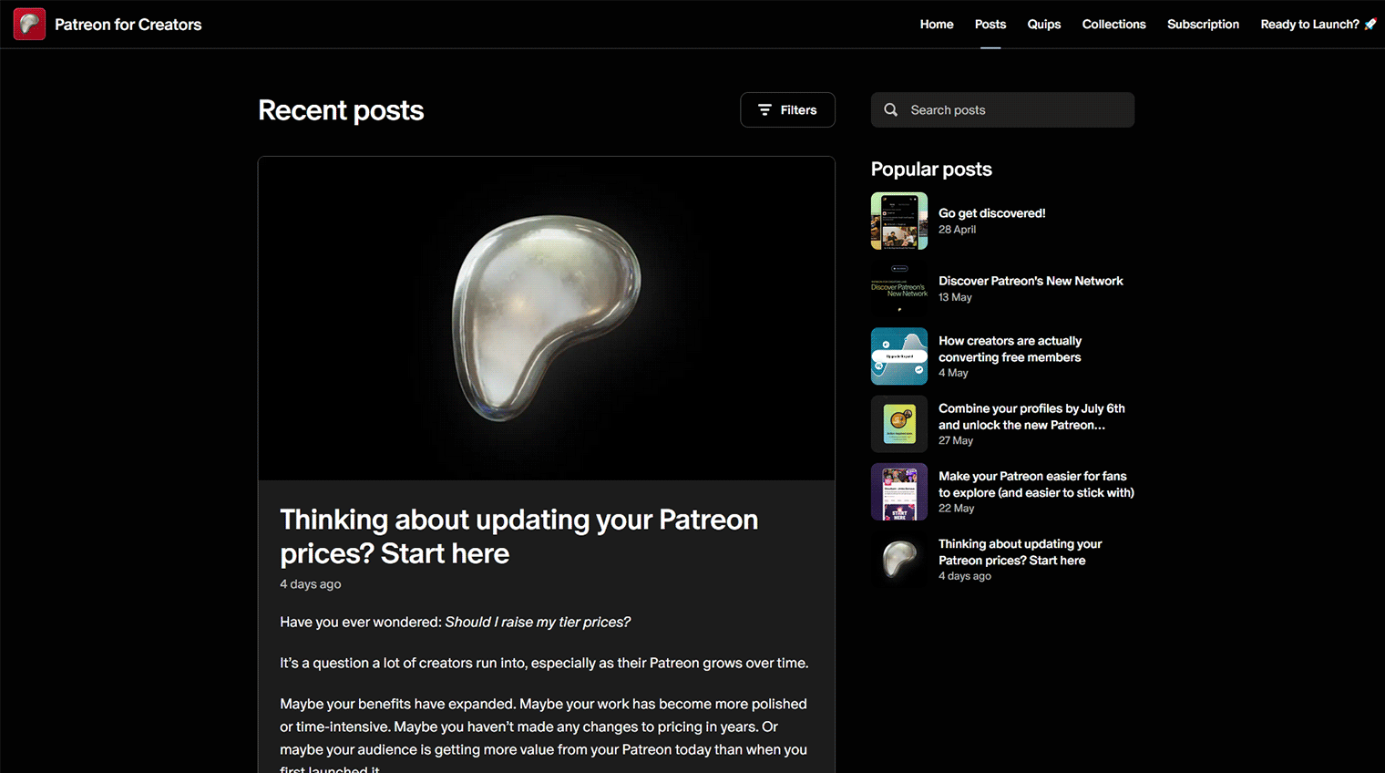The width and height of the screenshot is (1385, 773).
Task: Click the Patreon for Creators logo icon
Action: [29, 25]
